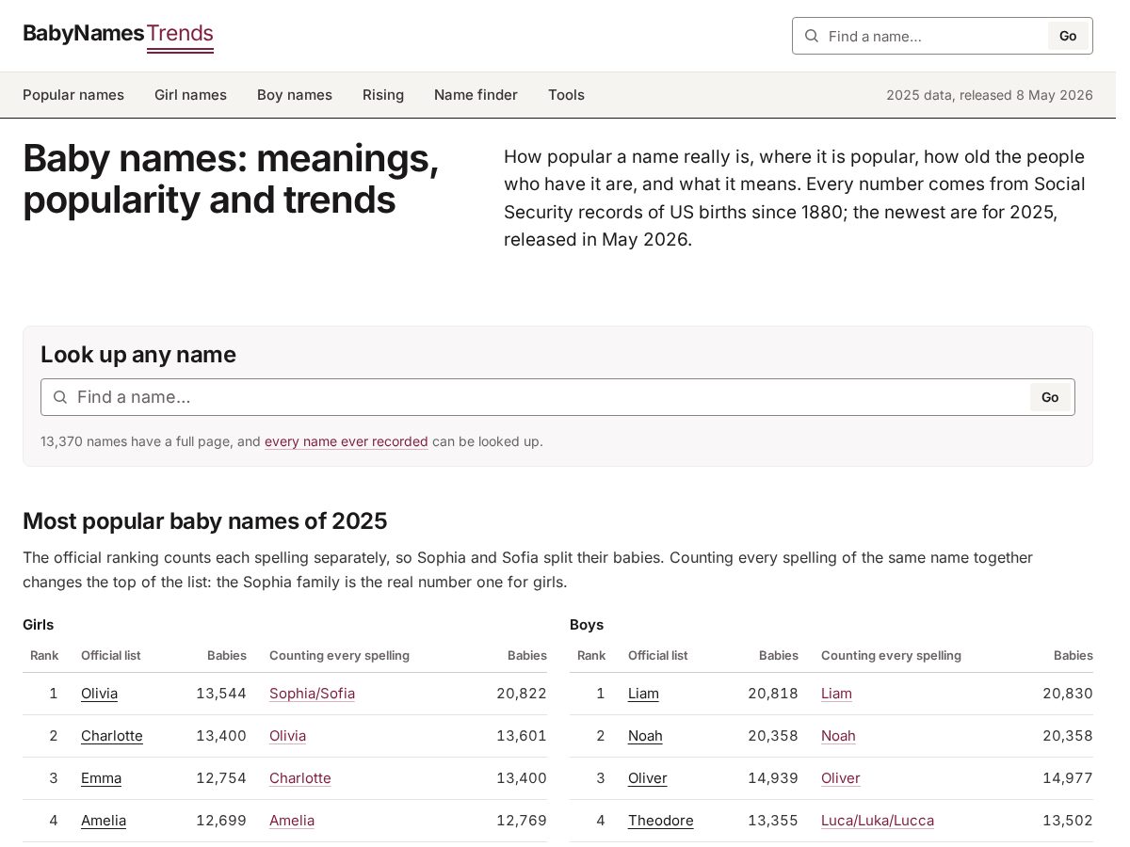Open the Name finder page

[476, 95]
